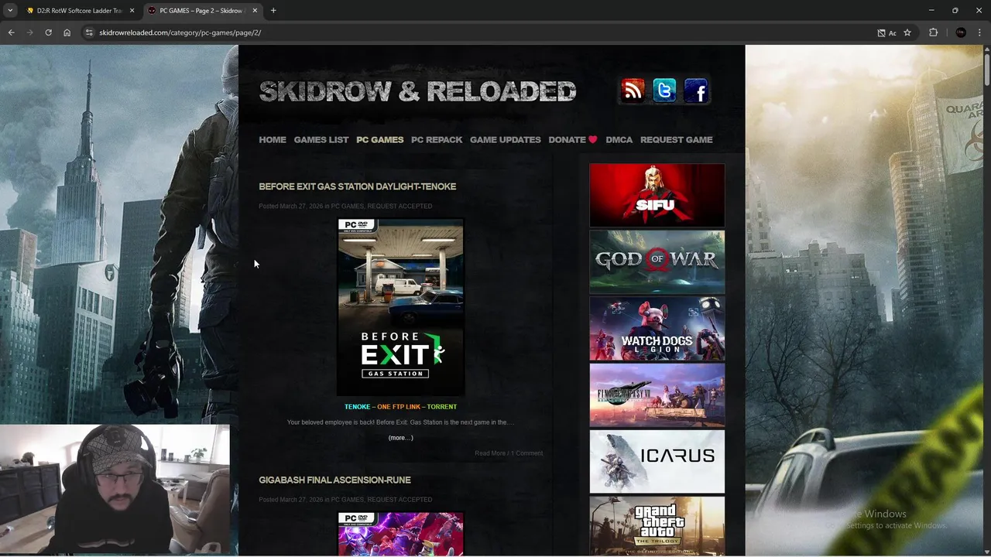This screenshot has height=557, width=991.
Task: Open the Grand Theft Auto Trilogy banner
Action: tap(657, 526)
